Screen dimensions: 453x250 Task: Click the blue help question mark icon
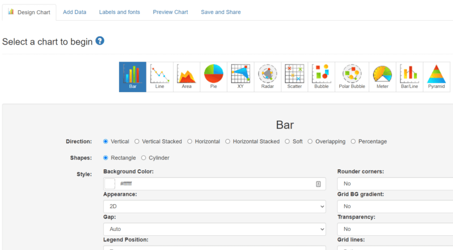pos(100,41)
